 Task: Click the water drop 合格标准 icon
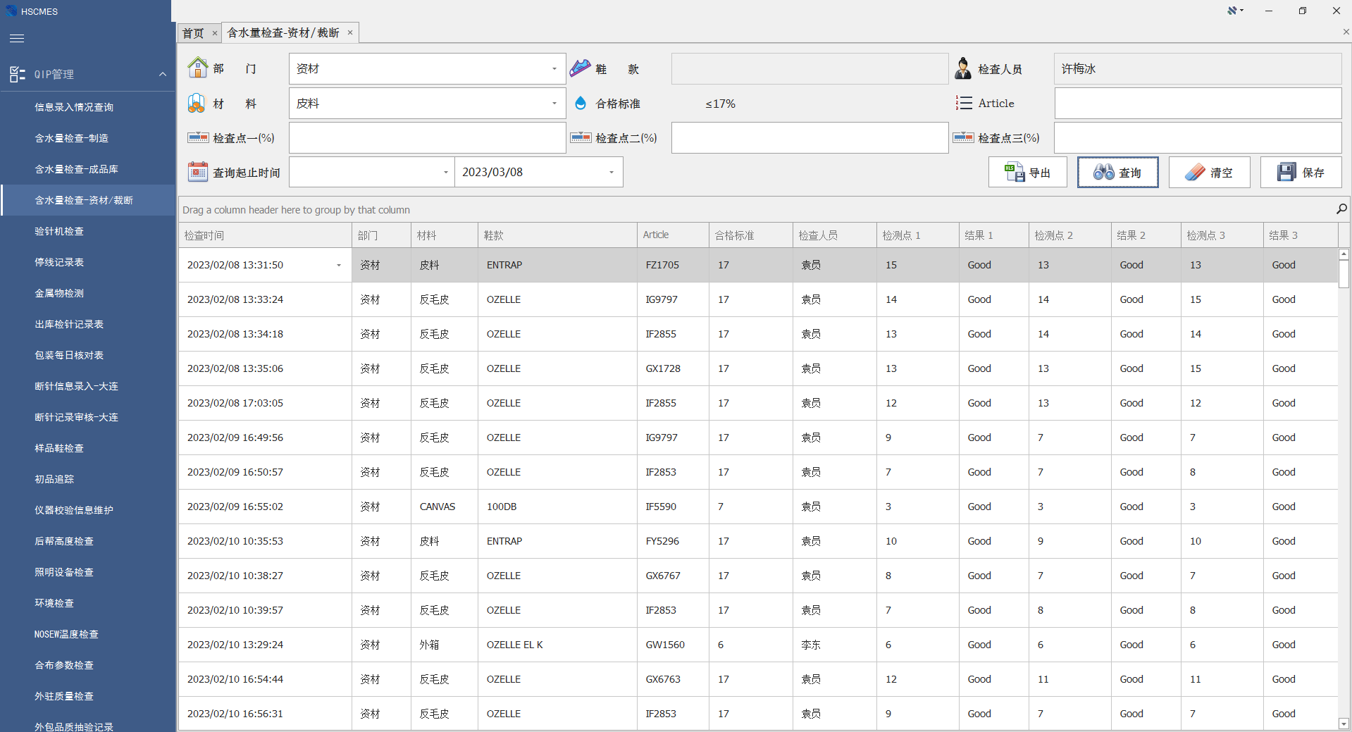pyautogui.click(x=581, y=104)
